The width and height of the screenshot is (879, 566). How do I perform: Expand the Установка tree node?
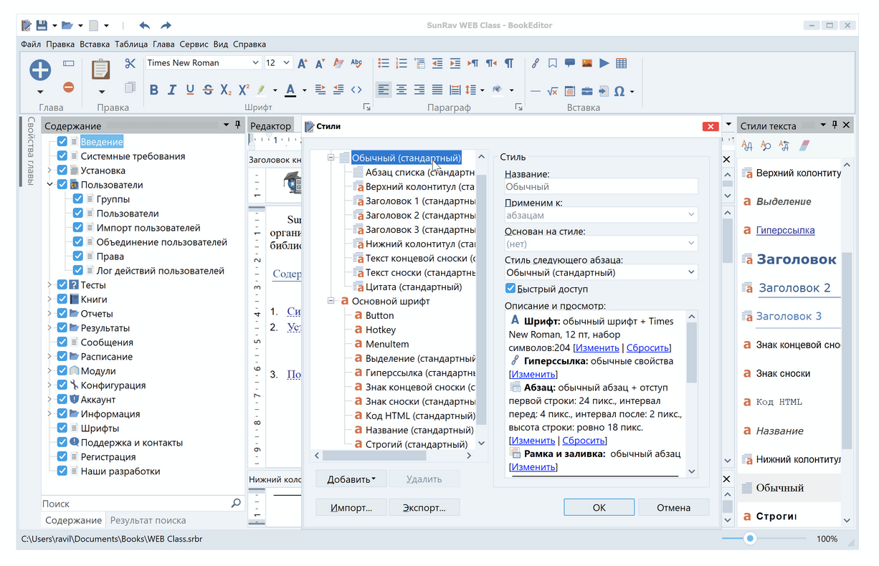(x=49, y=171)
